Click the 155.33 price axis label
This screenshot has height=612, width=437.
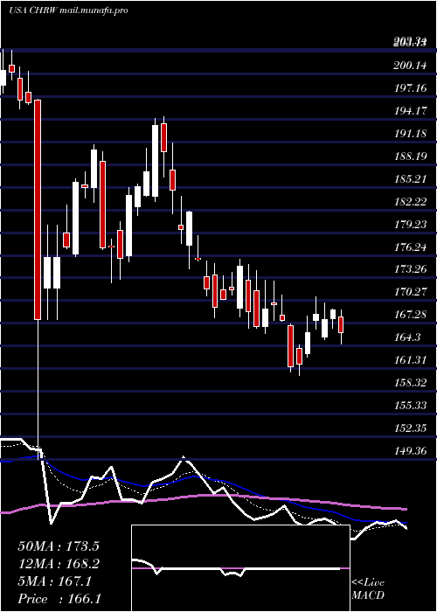click(x=410, y=406)
